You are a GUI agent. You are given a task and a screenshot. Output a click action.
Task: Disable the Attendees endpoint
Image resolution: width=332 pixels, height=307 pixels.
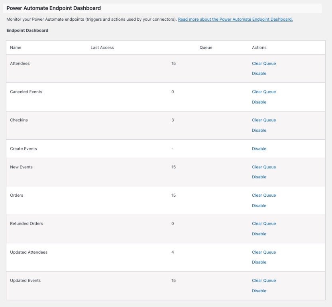[x=259, y=73]
